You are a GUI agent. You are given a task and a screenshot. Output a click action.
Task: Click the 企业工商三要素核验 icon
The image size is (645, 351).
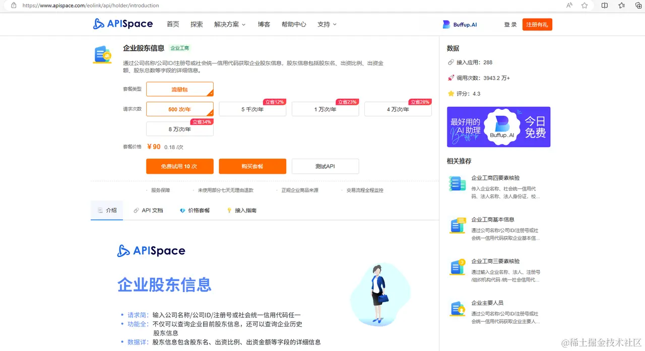coord(457,267)
